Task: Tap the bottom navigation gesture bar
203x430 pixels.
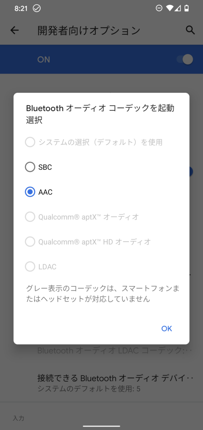Action: coord(101,426)
